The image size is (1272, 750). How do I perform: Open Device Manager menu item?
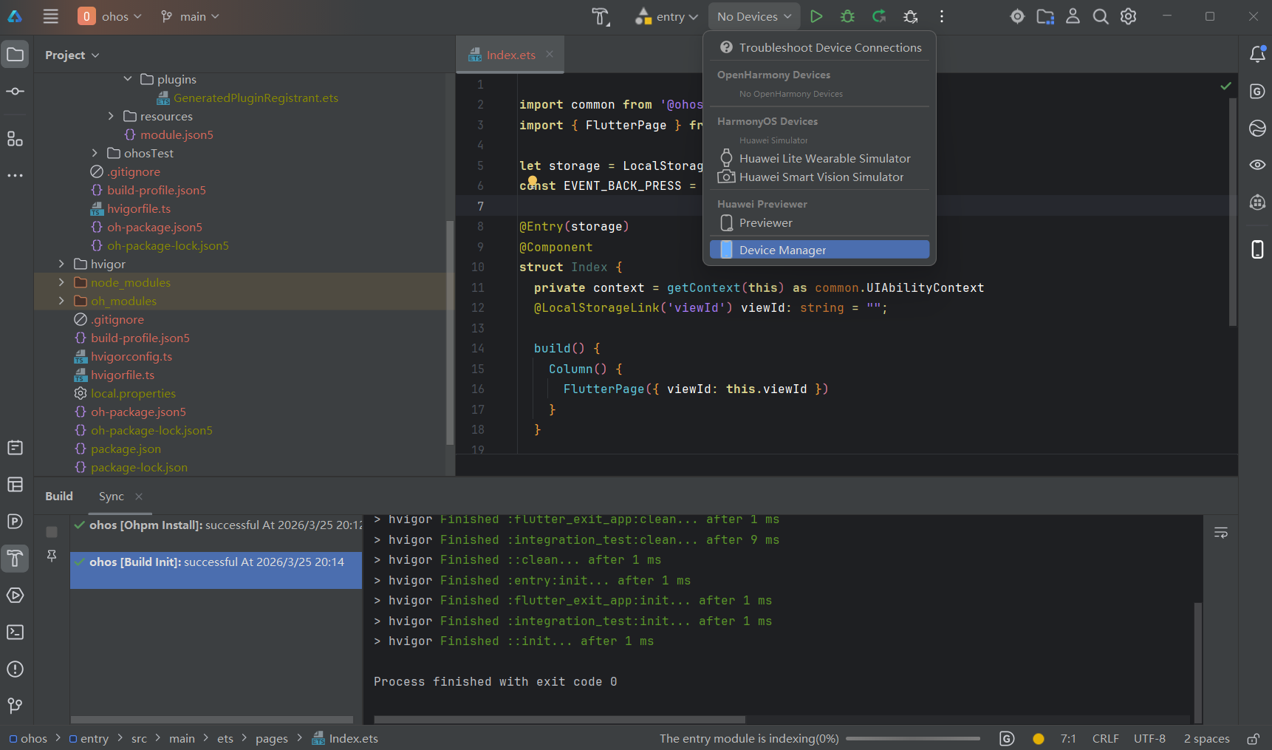click(820, 250)
